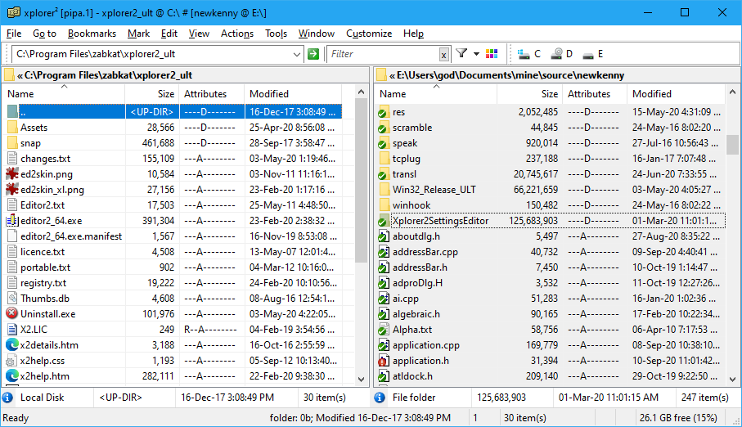Click the colored grid view icon
The width and height of the screenshot is (742, 427).
point(492,54)
